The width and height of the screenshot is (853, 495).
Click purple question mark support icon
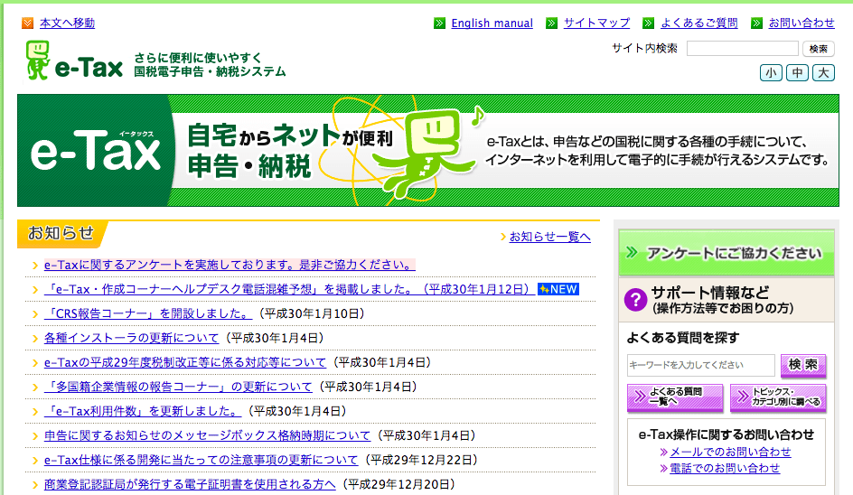[x=635, y=299]
